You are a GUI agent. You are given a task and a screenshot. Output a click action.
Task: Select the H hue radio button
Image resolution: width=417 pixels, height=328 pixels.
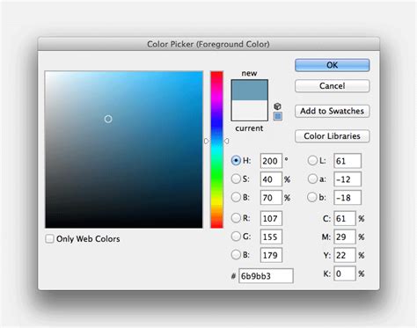(x=236, y=160)
